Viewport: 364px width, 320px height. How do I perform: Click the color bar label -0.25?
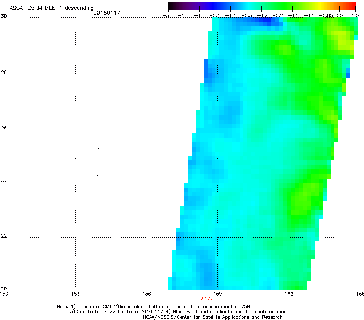(x=263, y=16)
